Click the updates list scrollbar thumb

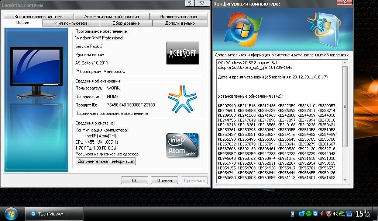[x=345, y=106]
